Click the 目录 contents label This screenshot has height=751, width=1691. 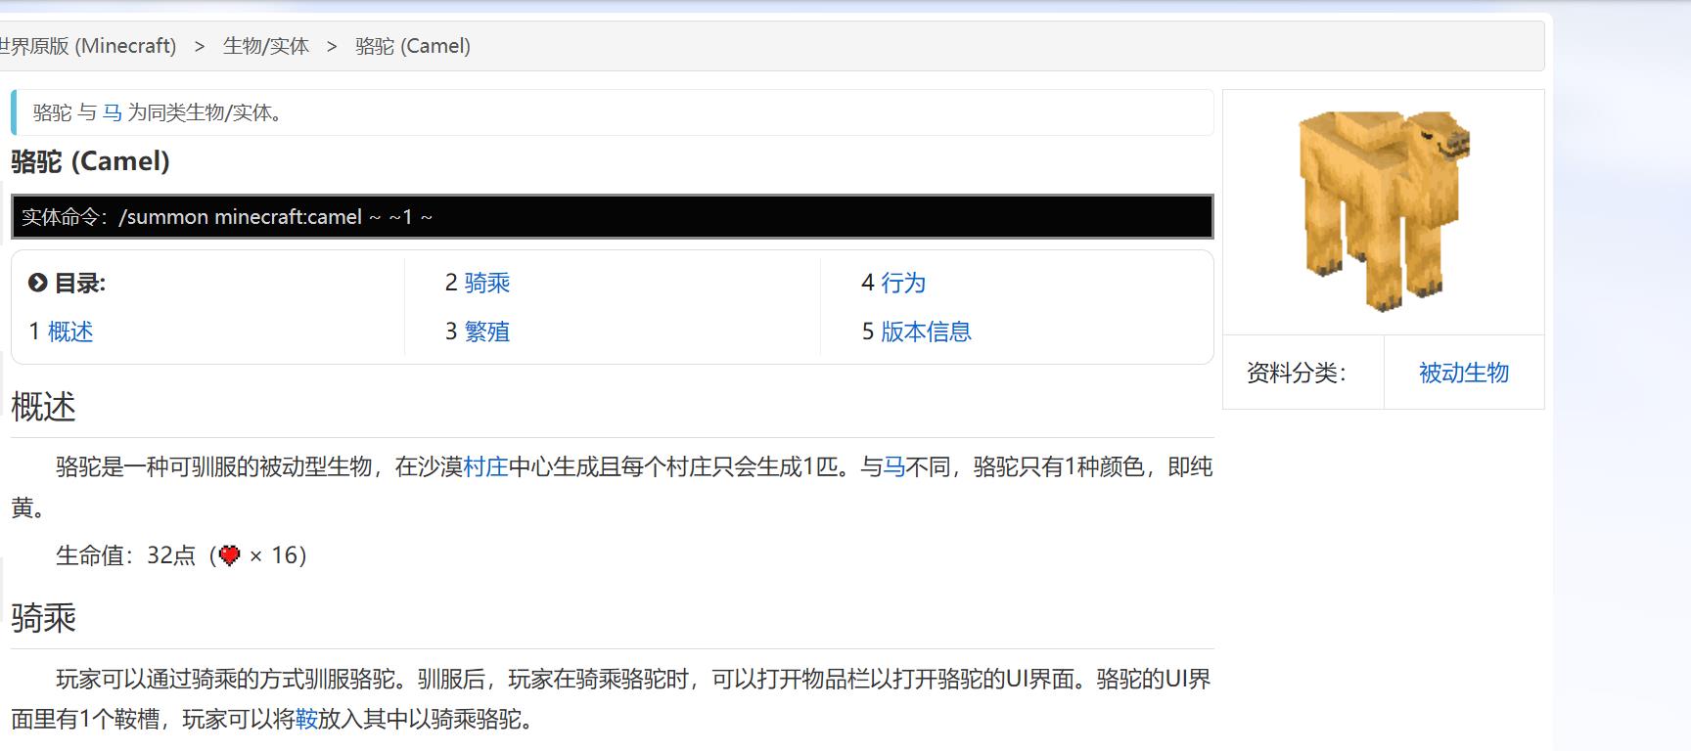coord(79,283)
